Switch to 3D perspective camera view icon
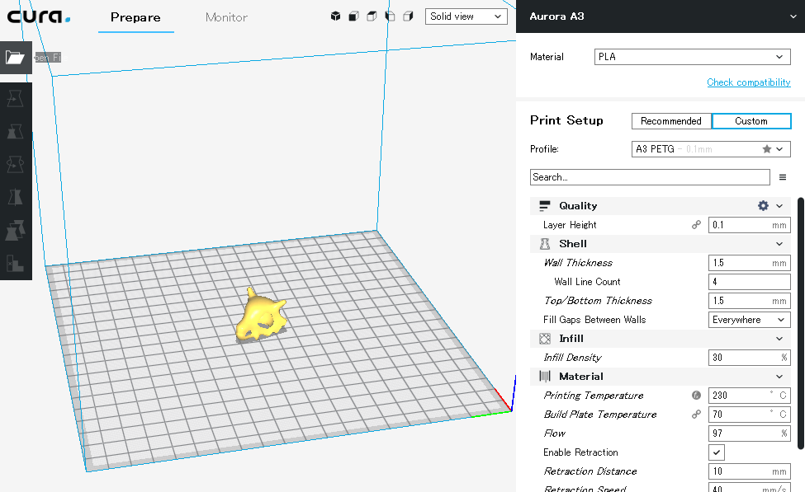The width and height of the screenshot is (805, 492). point(336,16)
